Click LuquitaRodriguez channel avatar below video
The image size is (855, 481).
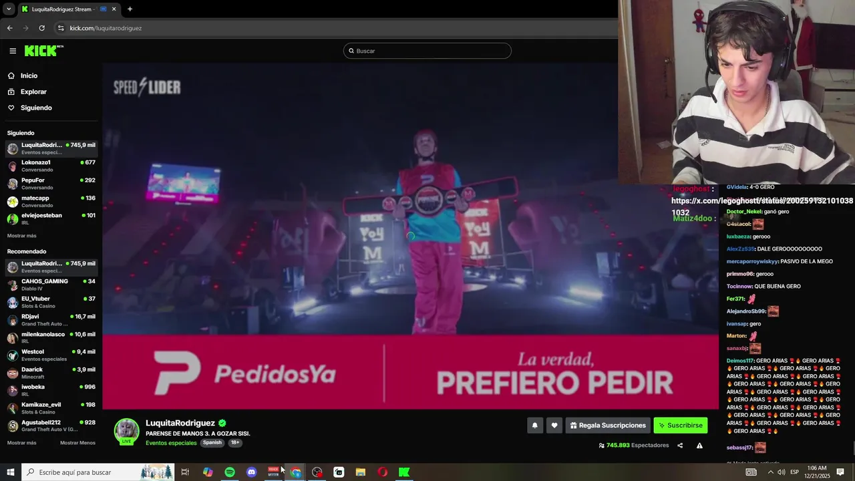pos(126,431)
